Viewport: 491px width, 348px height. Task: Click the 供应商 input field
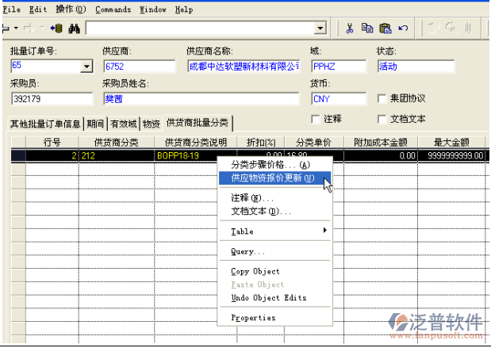coord(140,67)
